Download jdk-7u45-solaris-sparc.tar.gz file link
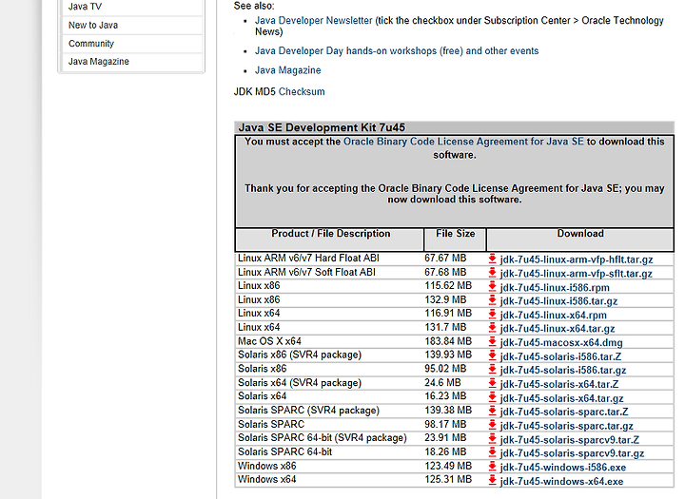 point(567,426)
